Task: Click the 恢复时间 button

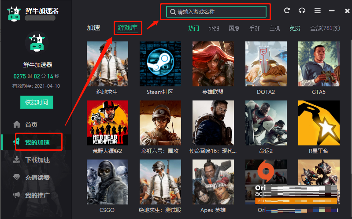Action: click(37, 102)
